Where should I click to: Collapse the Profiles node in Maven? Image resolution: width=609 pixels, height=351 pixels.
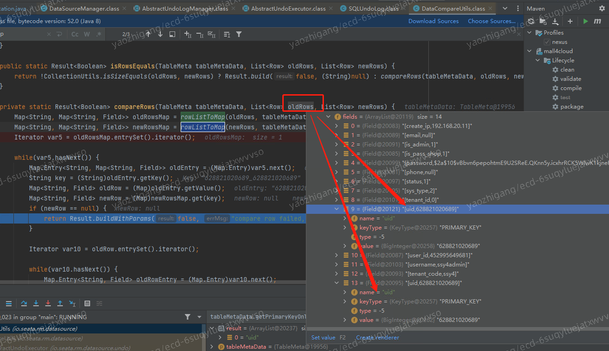[530, 33]
